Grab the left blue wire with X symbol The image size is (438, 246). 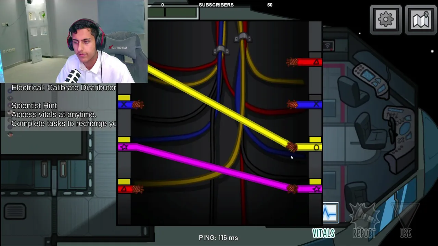coord(130,105)
